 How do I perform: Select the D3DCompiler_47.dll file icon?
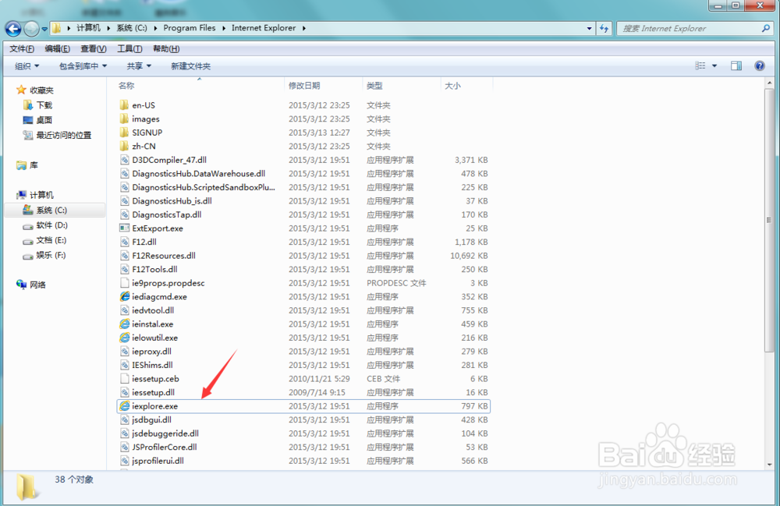point(124,160)
